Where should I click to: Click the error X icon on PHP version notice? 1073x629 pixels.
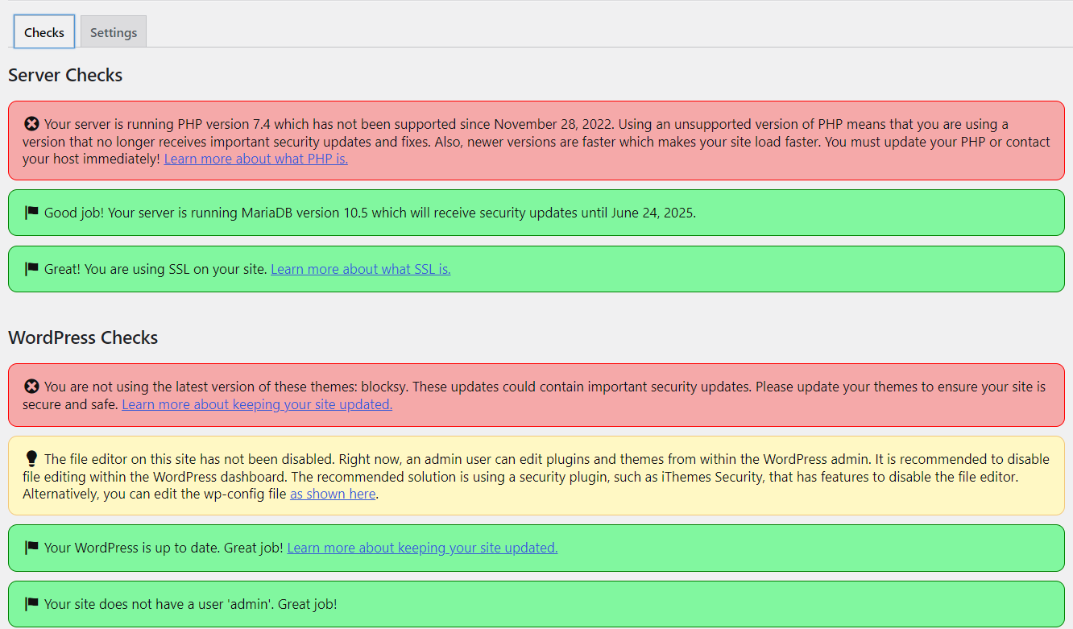point(31,124)
